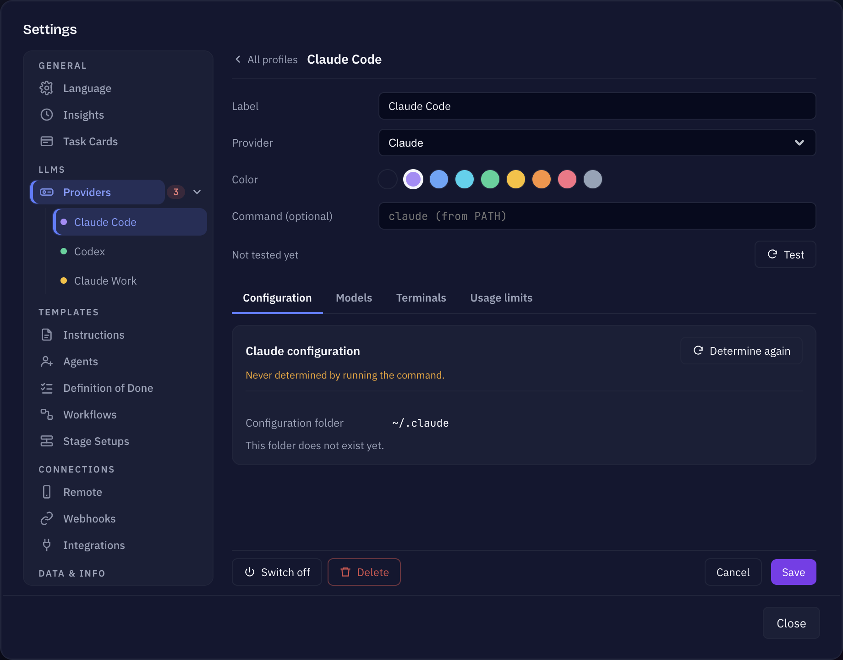
Task: Pick the orange color swatch
Action: [542, 179]
